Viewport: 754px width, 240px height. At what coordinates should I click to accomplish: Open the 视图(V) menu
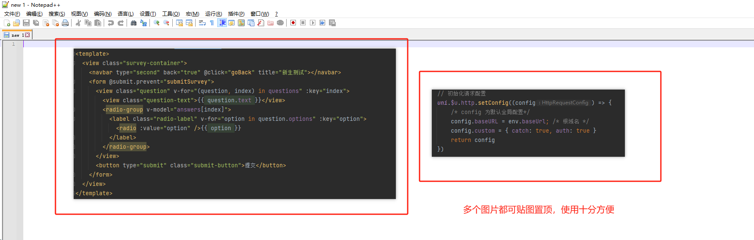click(79, 14)
